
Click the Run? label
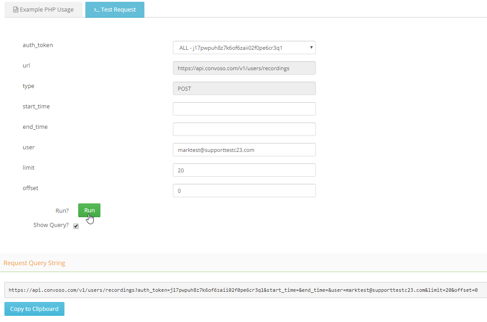pyautogui.click(x=62, y=211)
